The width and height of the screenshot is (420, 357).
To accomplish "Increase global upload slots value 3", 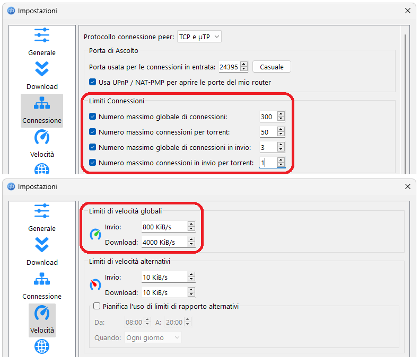I will pos(281,145).
